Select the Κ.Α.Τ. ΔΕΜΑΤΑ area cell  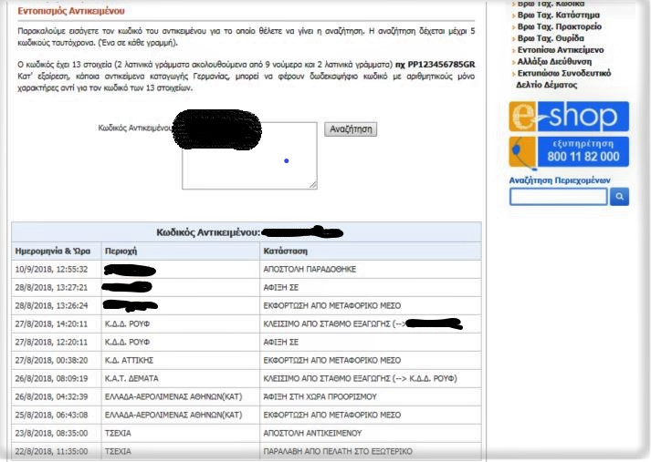click(x=131, y=379)
